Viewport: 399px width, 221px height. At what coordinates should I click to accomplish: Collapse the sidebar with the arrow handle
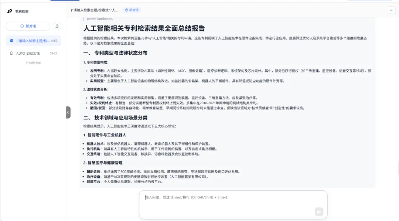coord(68,112)
